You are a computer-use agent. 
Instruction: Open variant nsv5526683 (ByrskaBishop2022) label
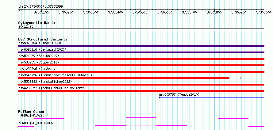point(45,82)
